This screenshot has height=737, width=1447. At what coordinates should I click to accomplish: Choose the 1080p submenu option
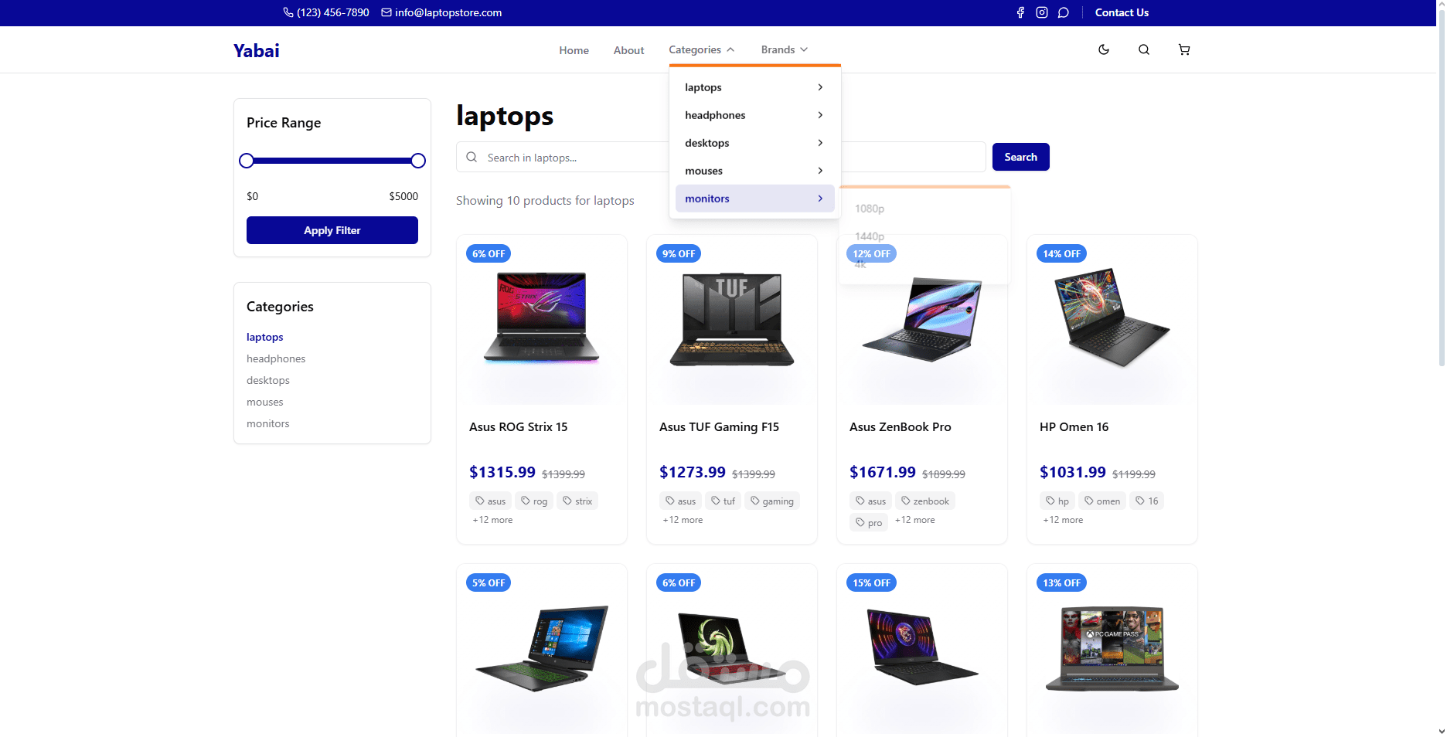[870, 209]
